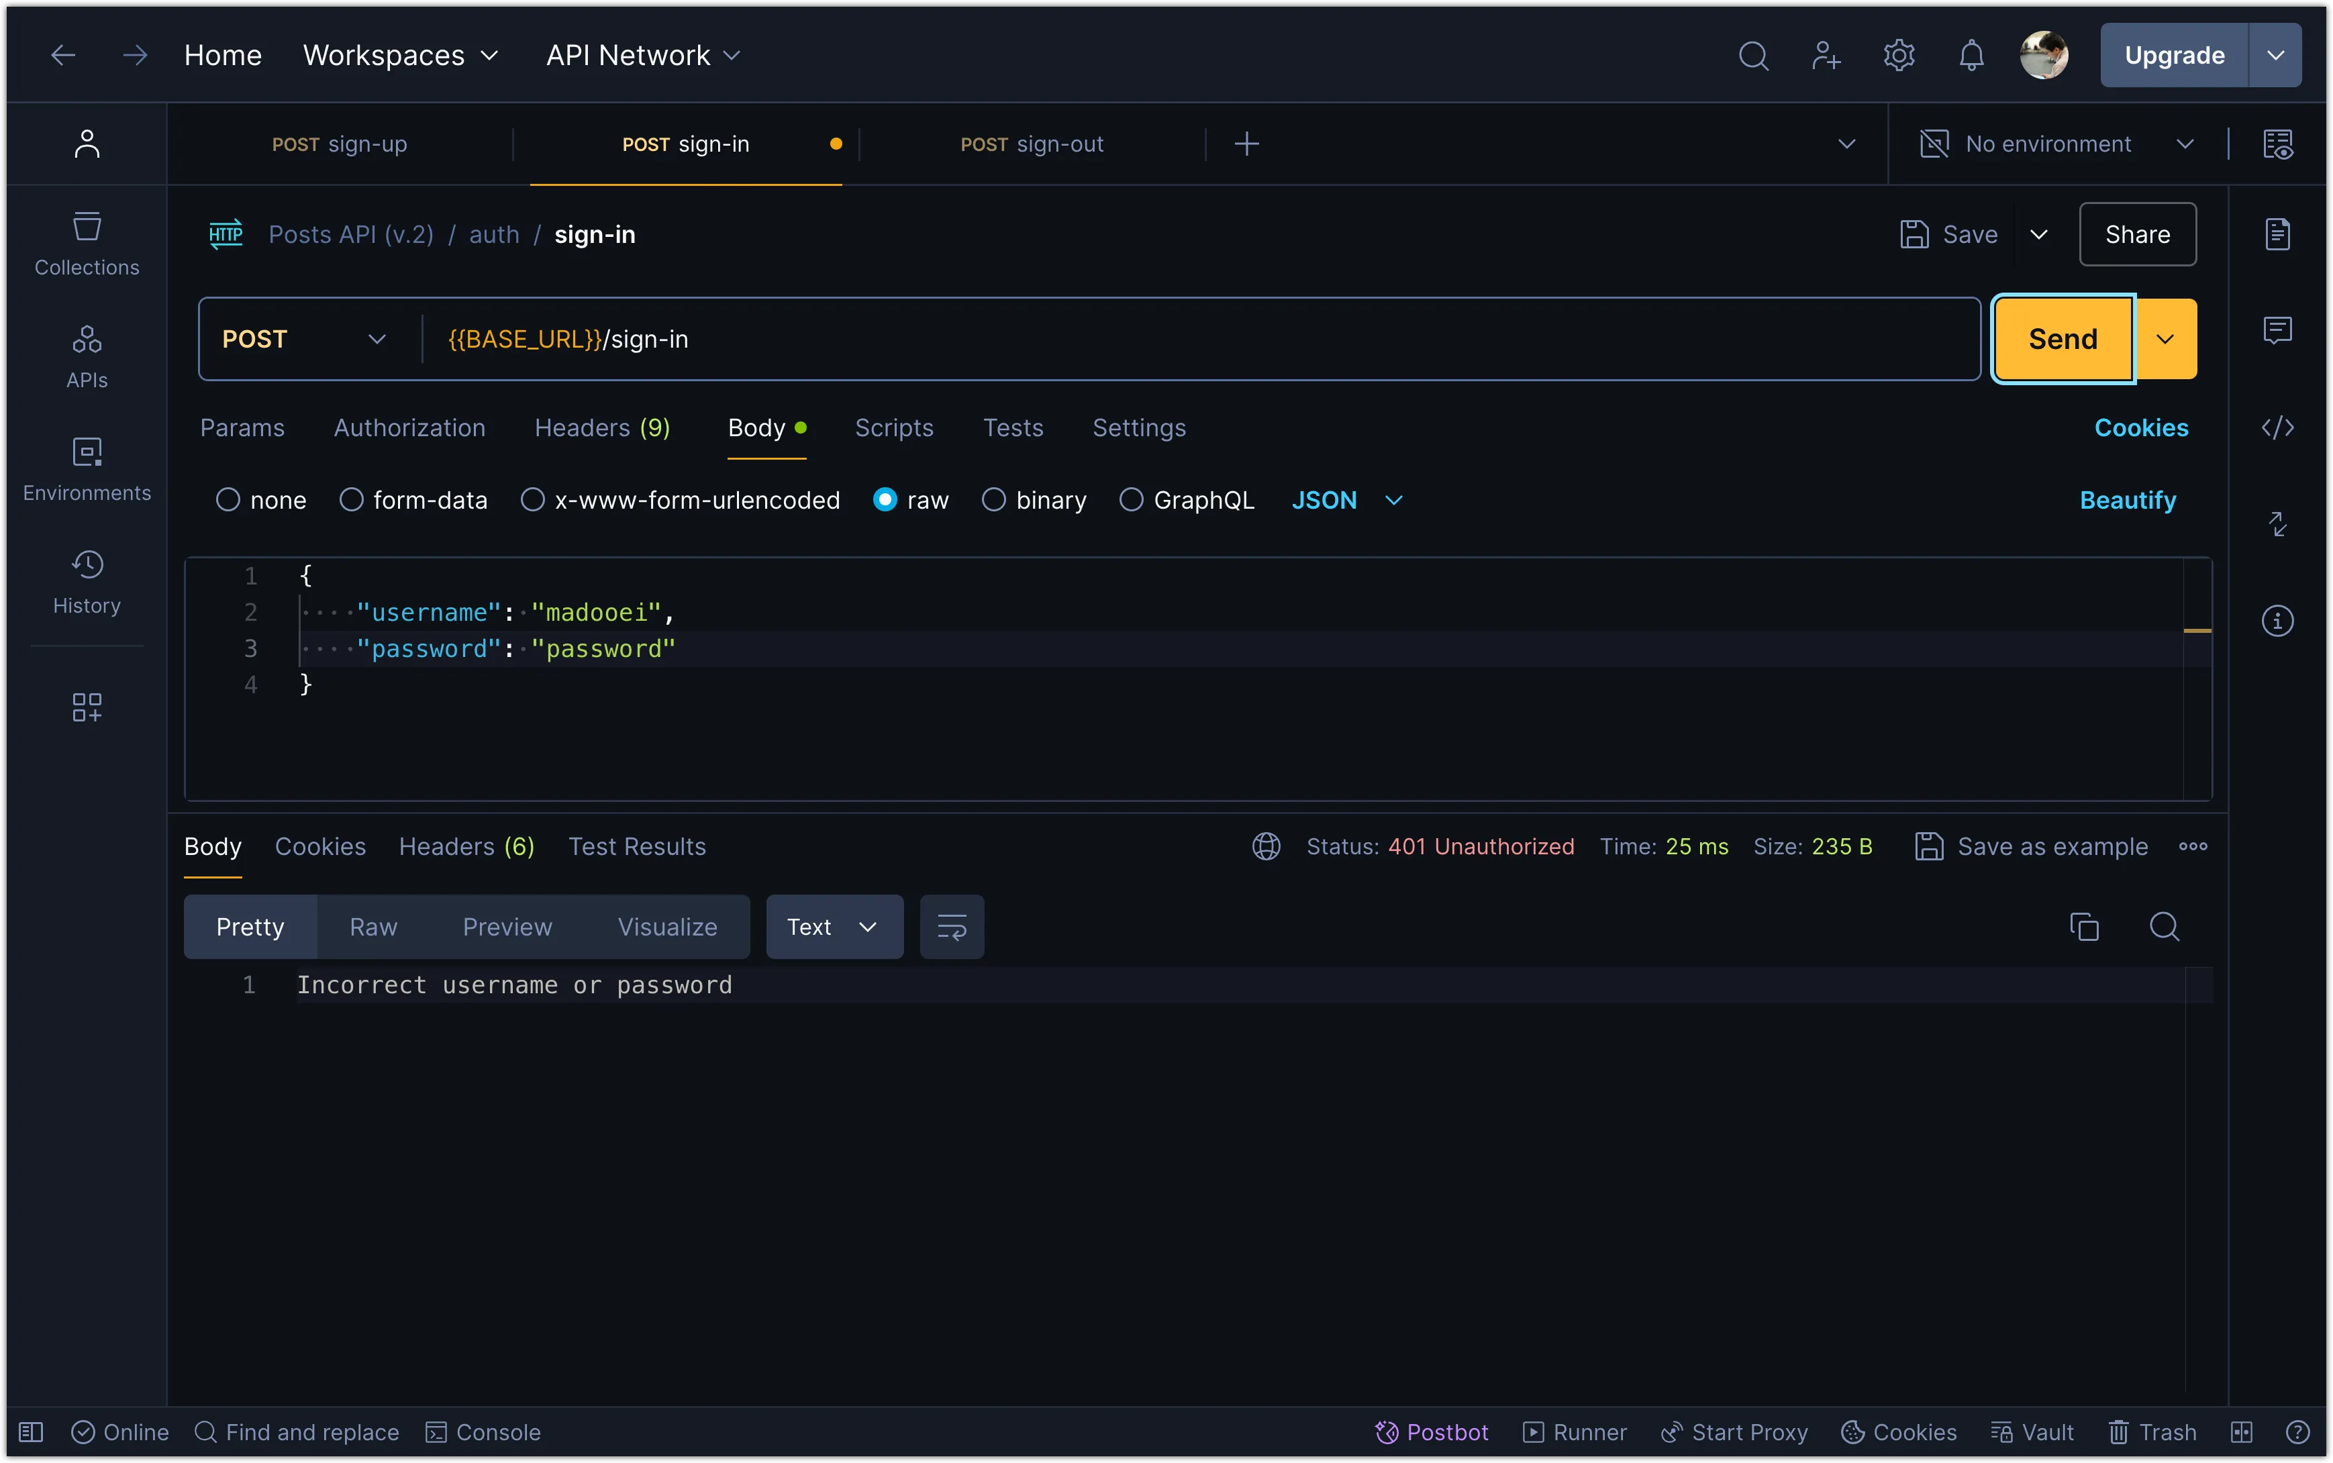2333x1463 pixels.
Task: Click the network globe icon near status
Action: [1267, 847]
